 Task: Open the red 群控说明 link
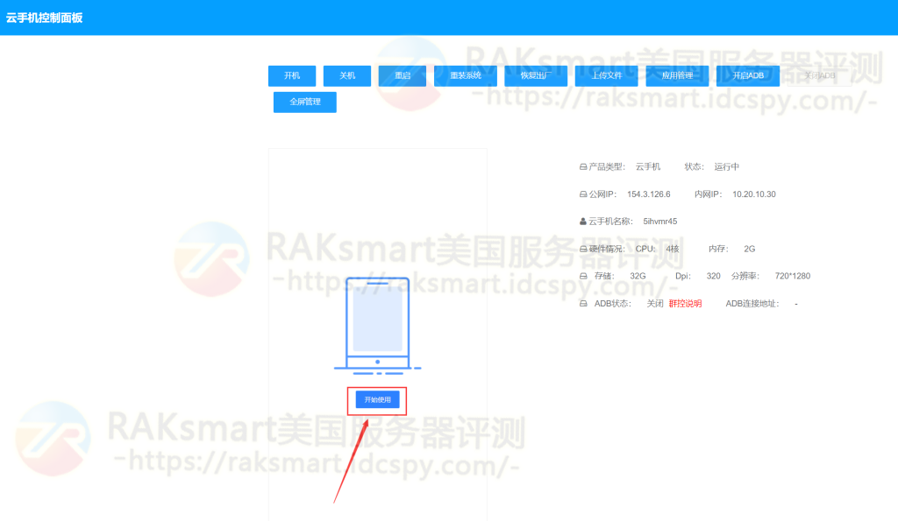tap(685, 304)
